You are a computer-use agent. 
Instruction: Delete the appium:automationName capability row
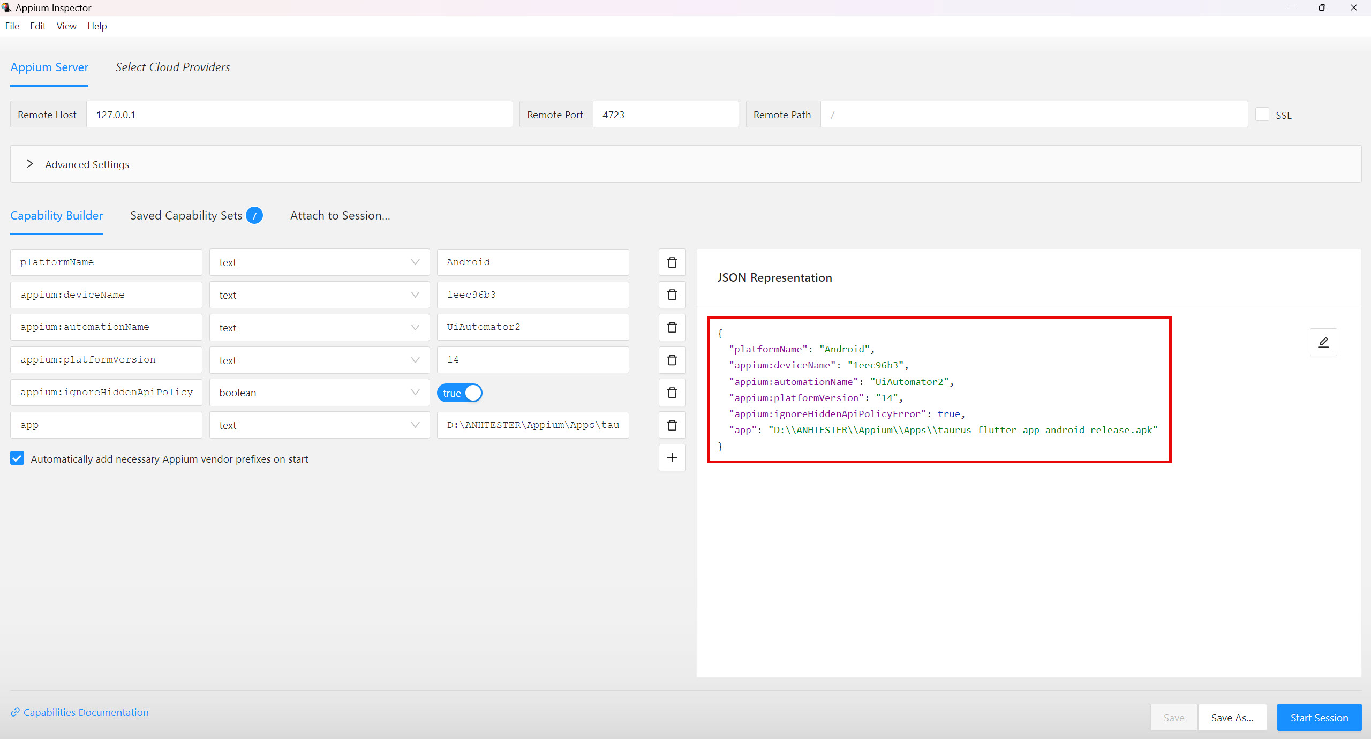672,327
